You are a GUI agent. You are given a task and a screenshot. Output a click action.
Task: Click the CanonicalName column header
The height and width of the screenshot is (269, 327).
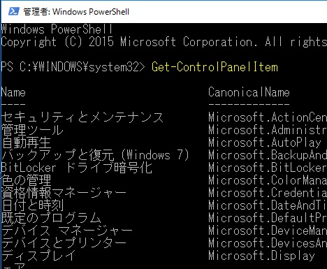(x=249, y=92)
